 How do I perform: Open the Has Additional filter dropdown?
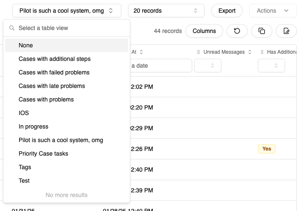271,66
